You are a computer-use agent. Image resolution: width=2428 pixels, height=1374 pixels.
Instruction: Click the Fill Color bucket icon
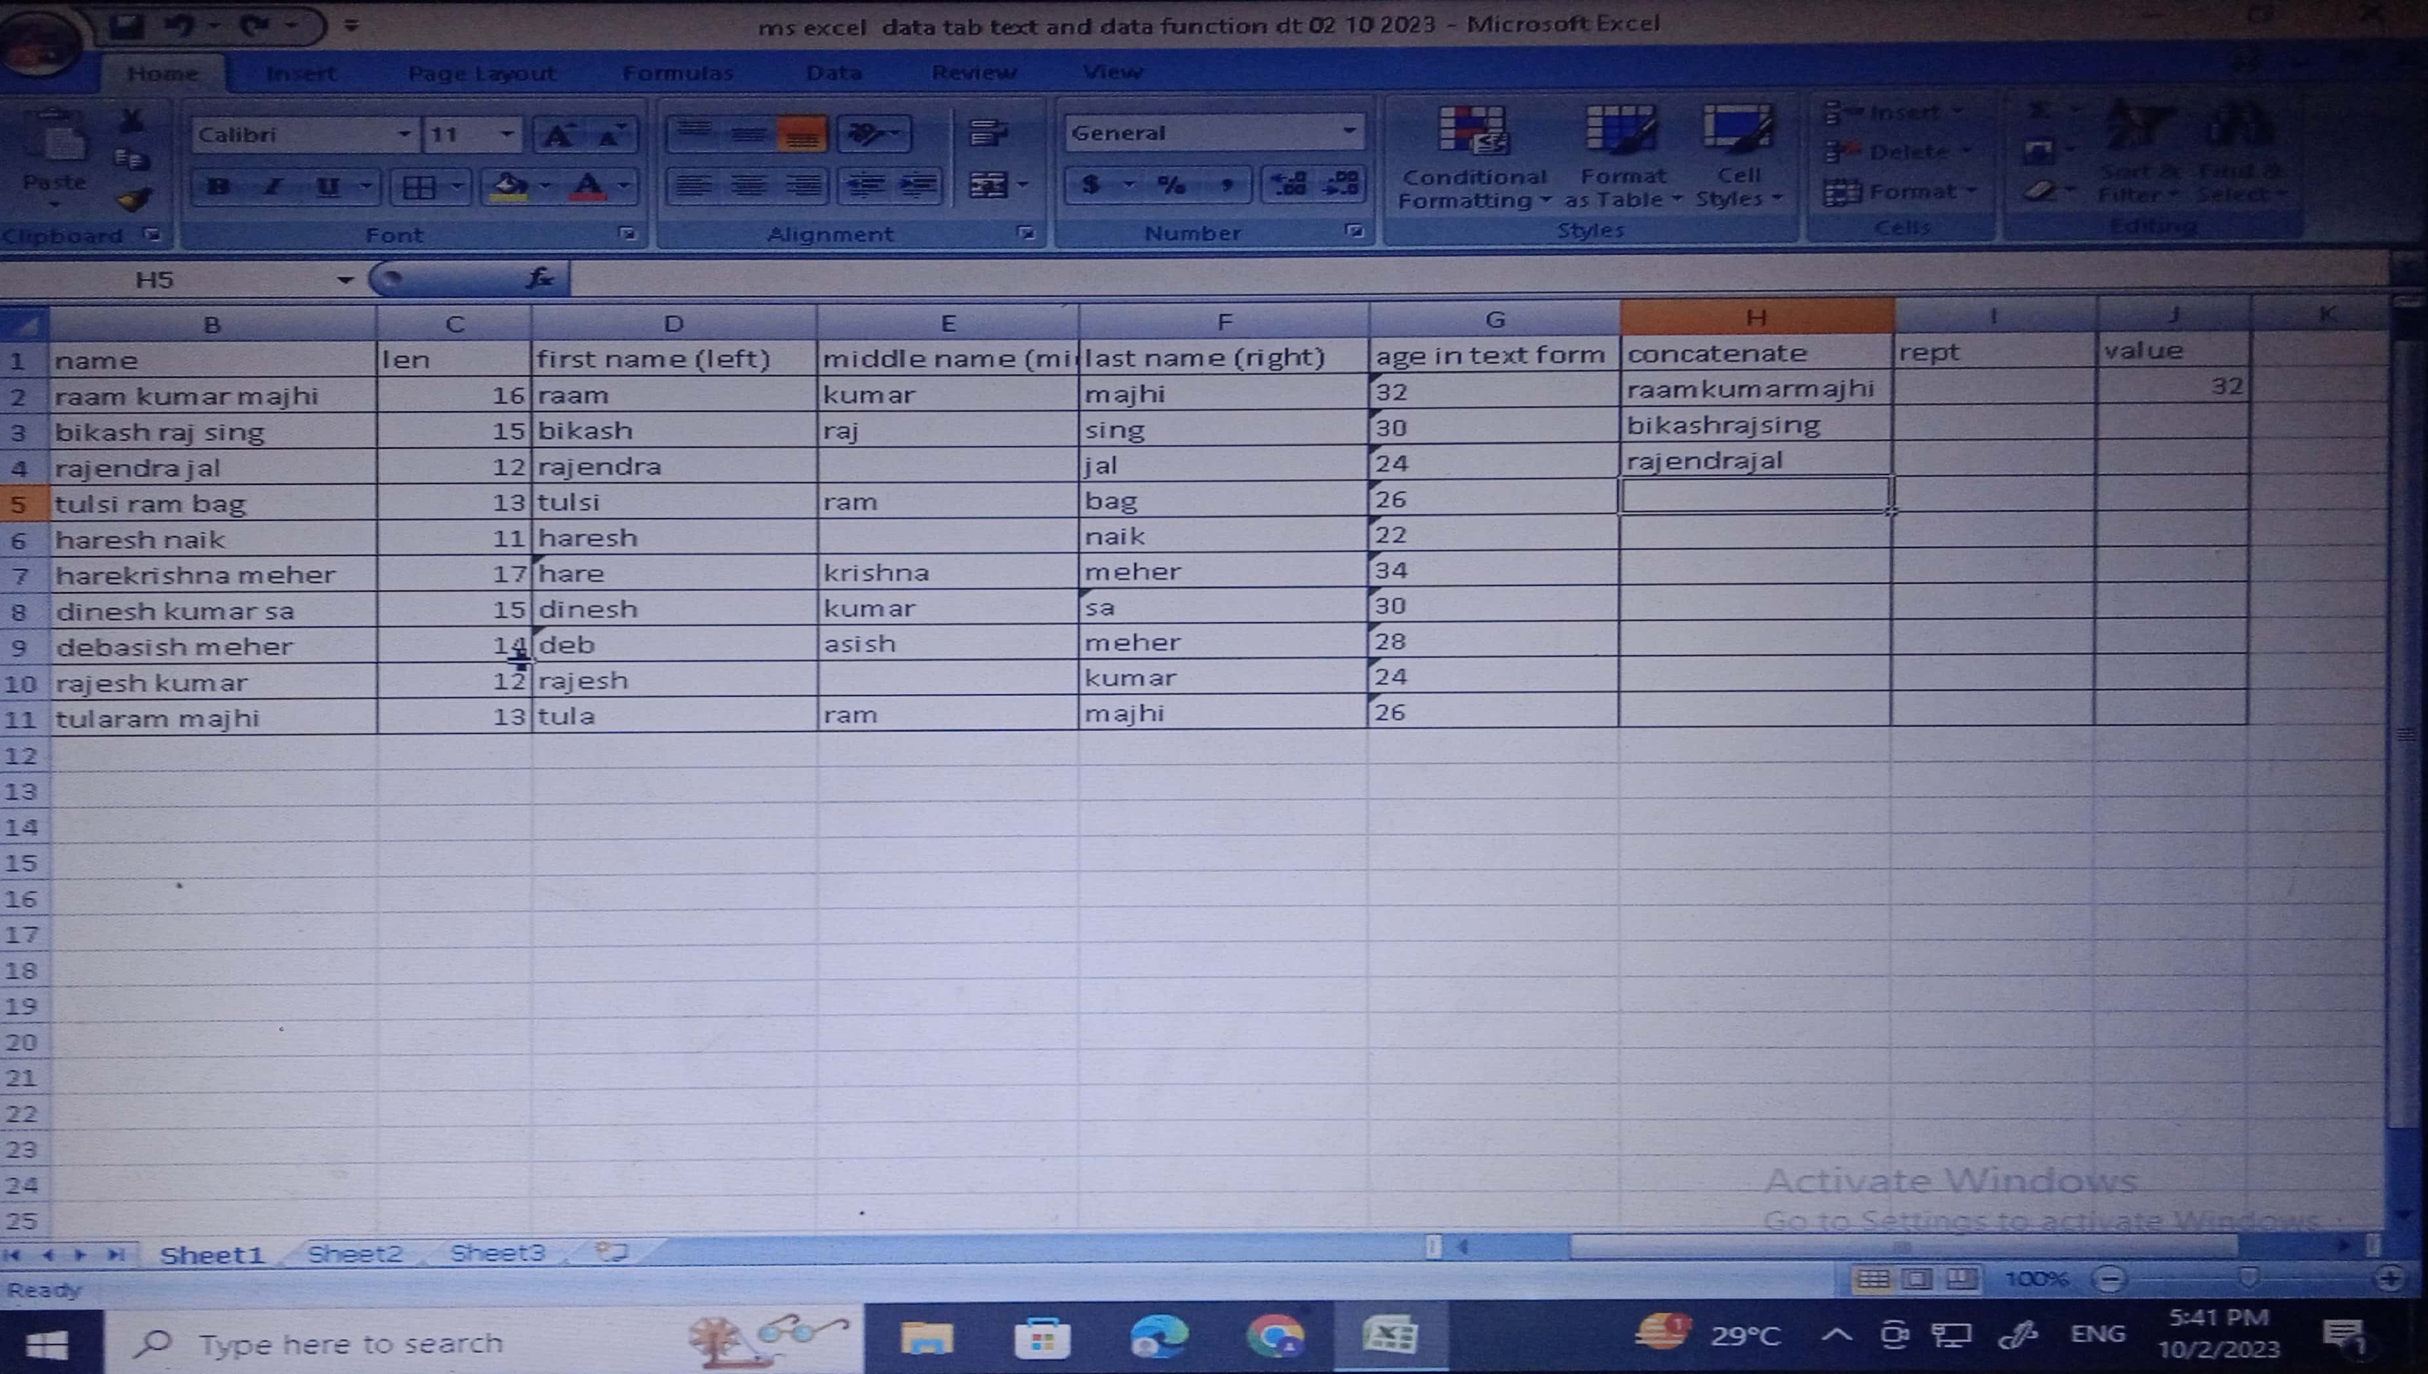click(x=511, y=186)
